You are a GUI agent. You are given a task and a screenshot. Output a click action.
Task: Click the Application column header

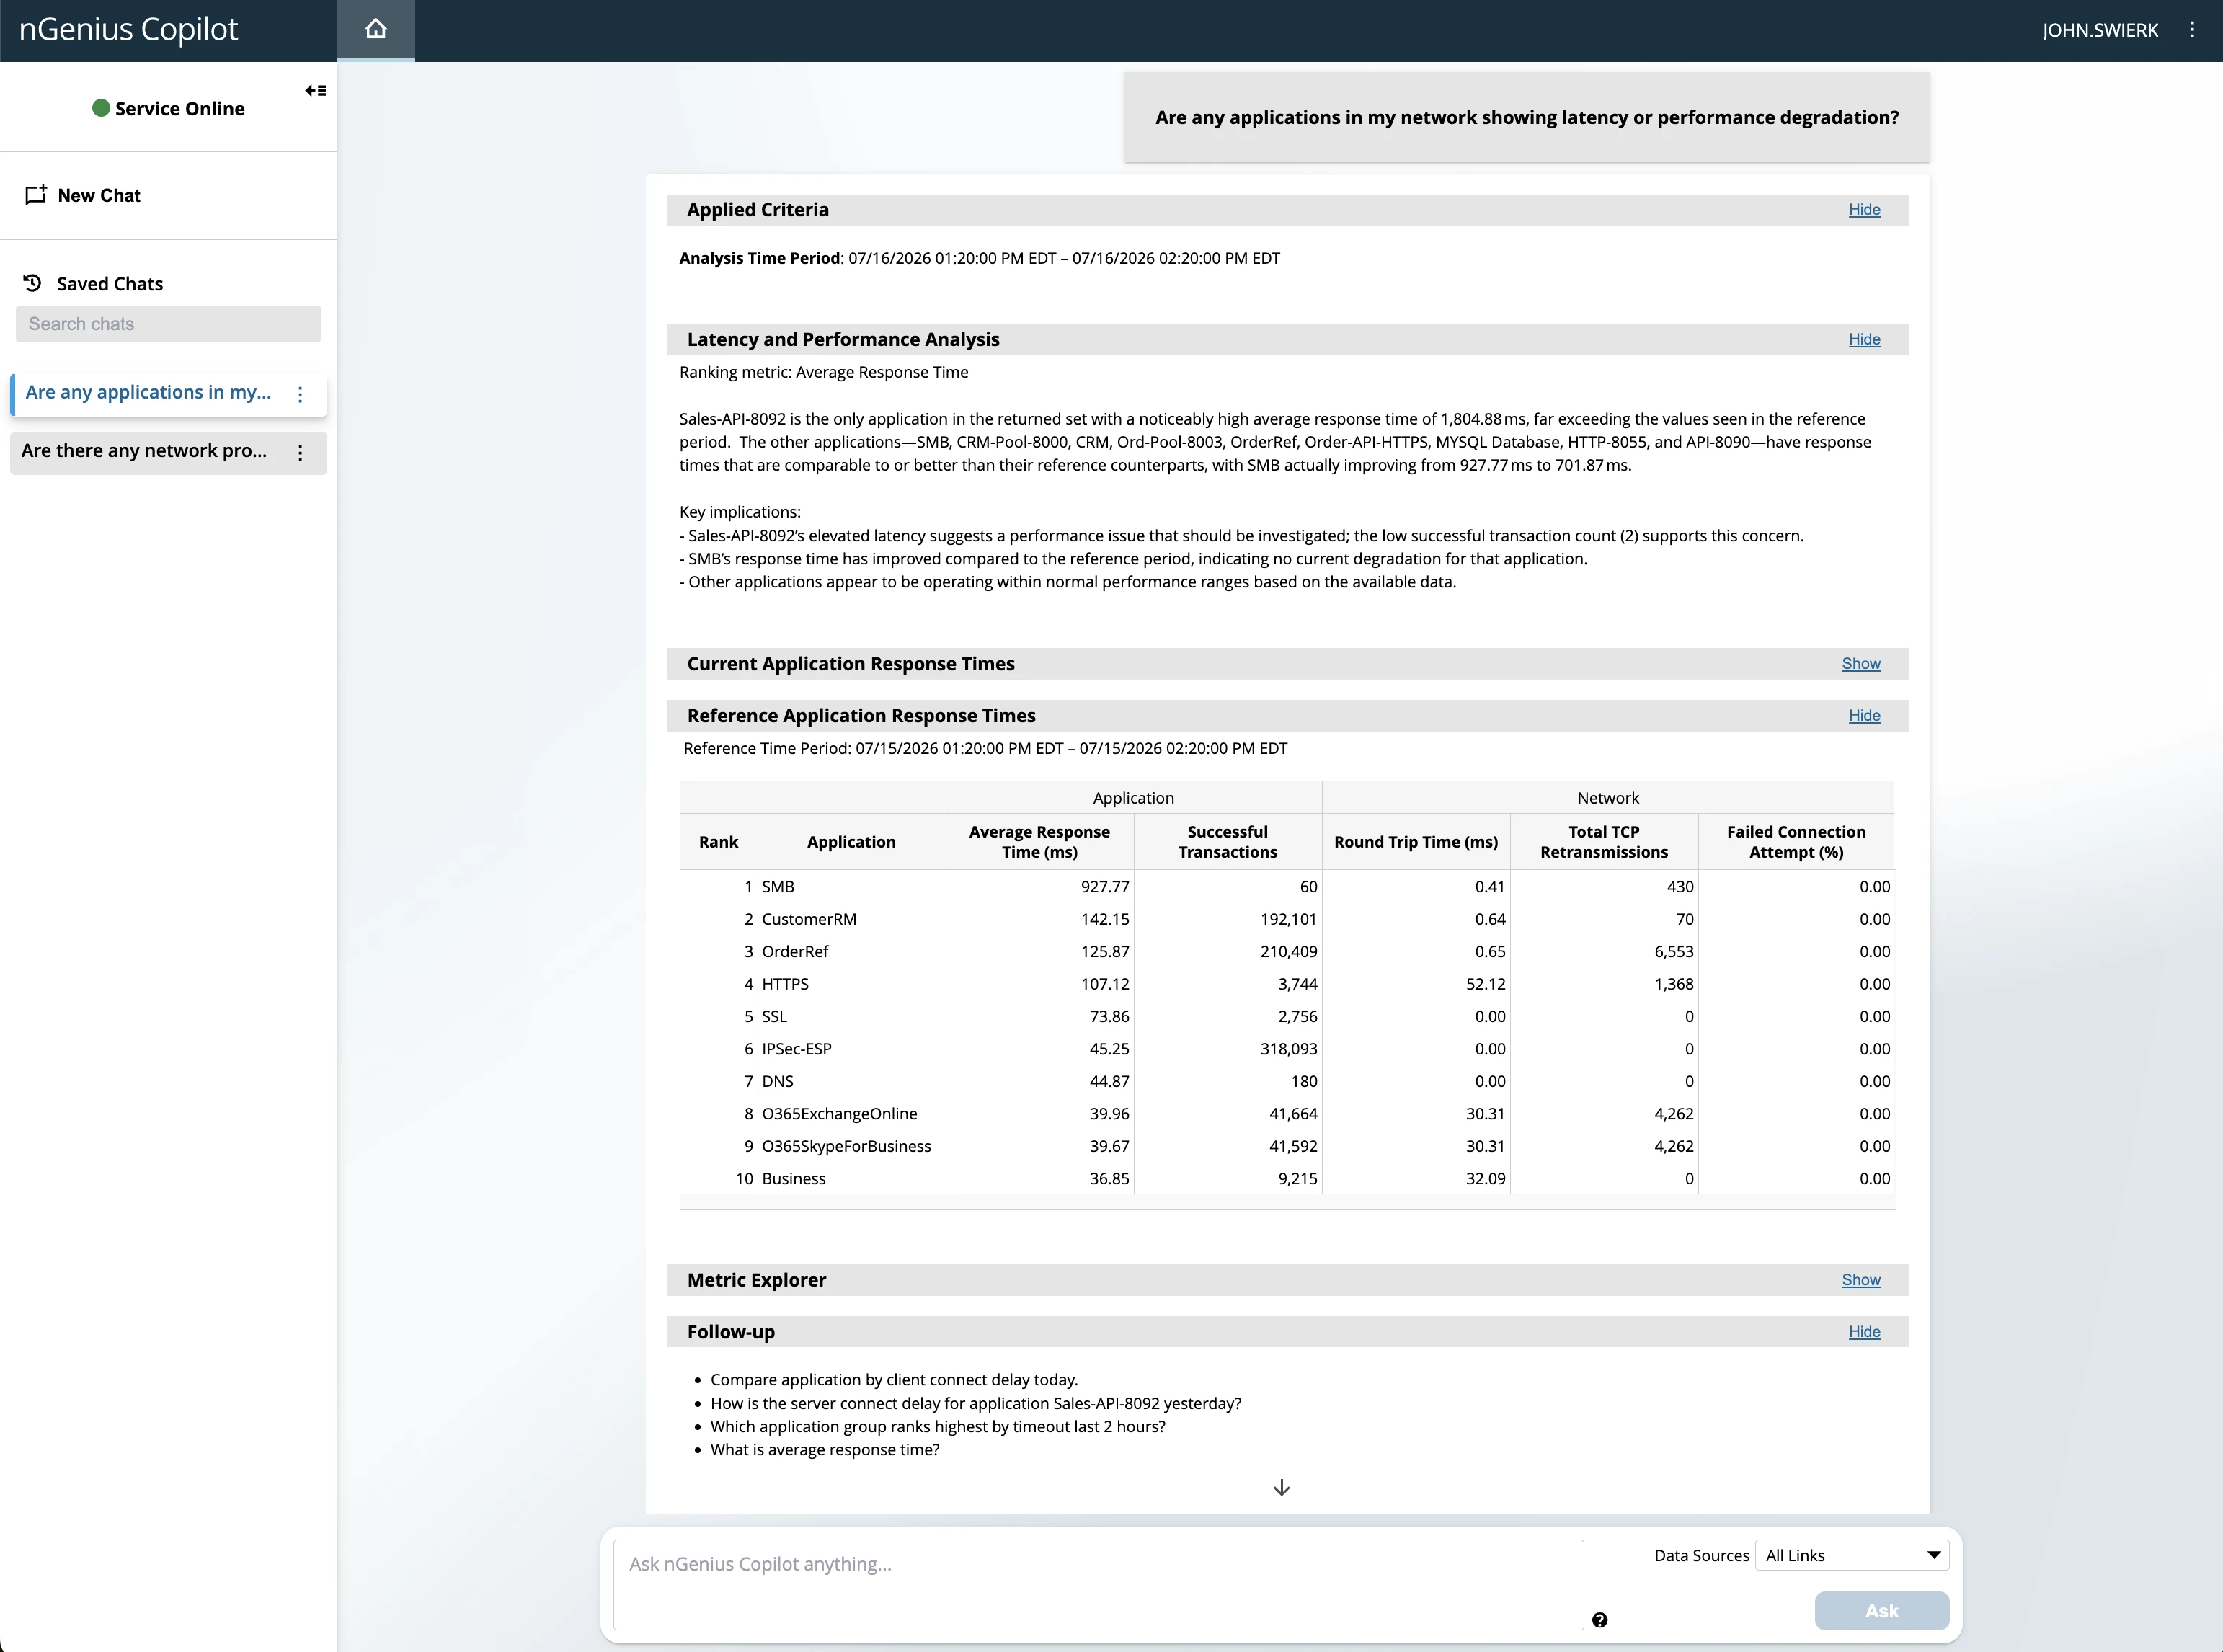(x=851, y=842)
